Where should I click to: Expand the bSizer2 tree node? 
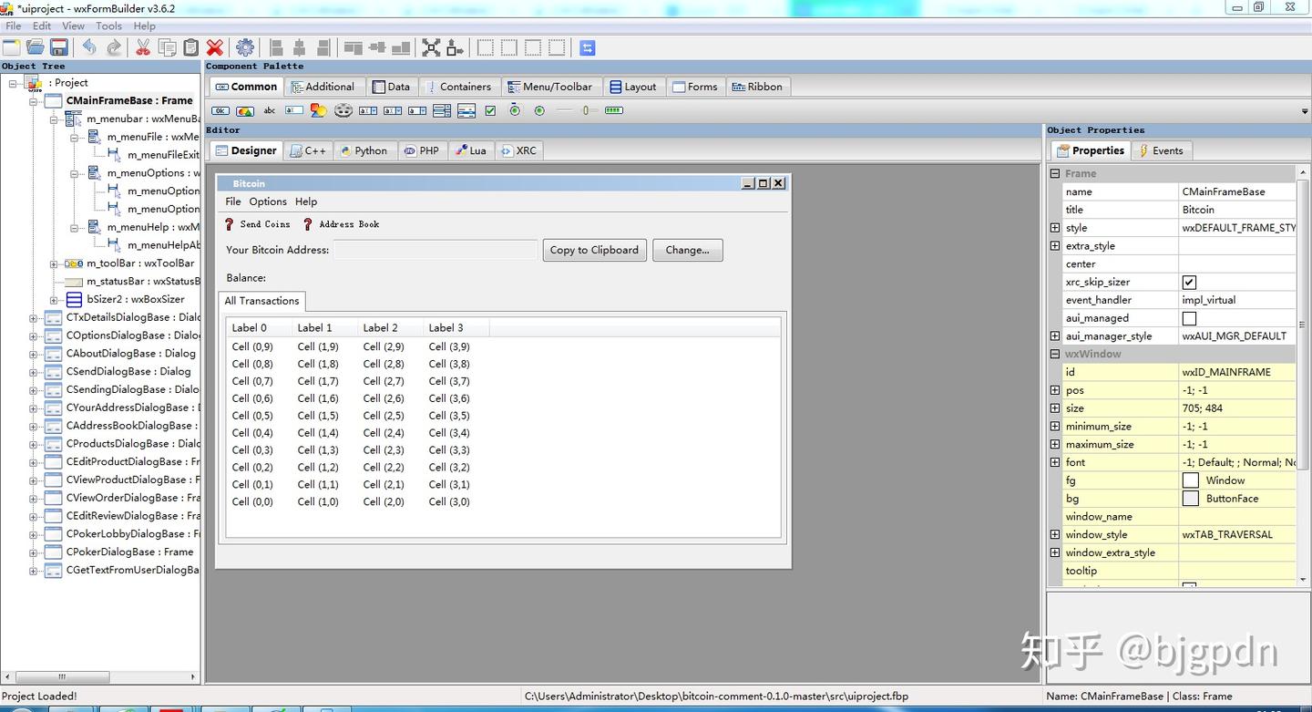tap(54, 299)
